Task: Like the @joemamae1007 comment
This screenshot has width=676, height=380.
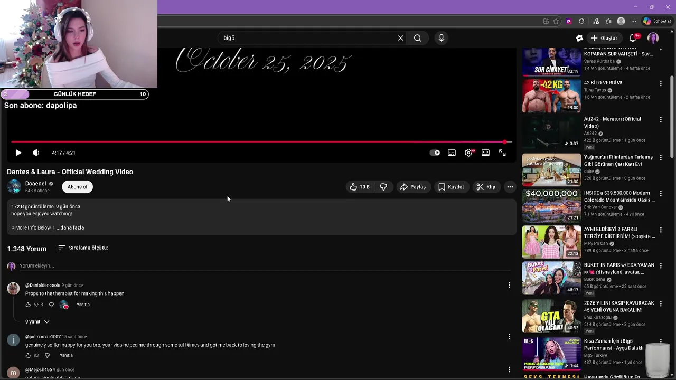Action: pos(28,355)
